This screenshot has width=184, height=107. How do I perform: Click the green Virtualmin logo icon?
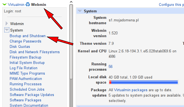(x=5, y=5)
